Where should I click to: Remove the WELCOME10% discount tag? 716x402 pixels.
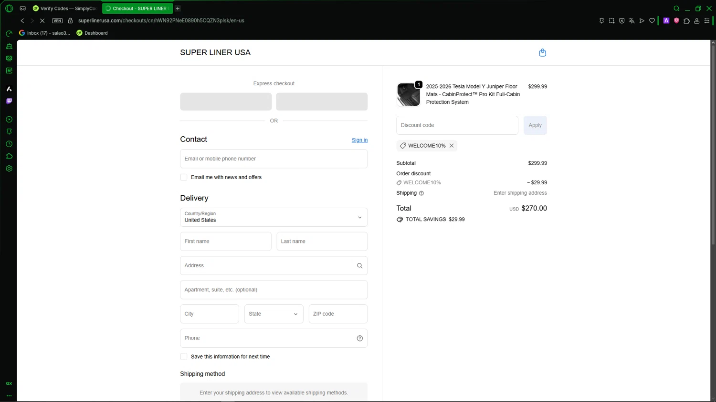(x=452, y=146)
